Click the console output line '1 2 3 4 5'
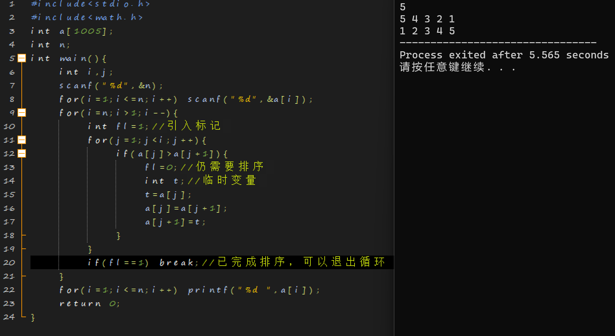Viewport: 615px width, 336px height. [x=427, y=31]
